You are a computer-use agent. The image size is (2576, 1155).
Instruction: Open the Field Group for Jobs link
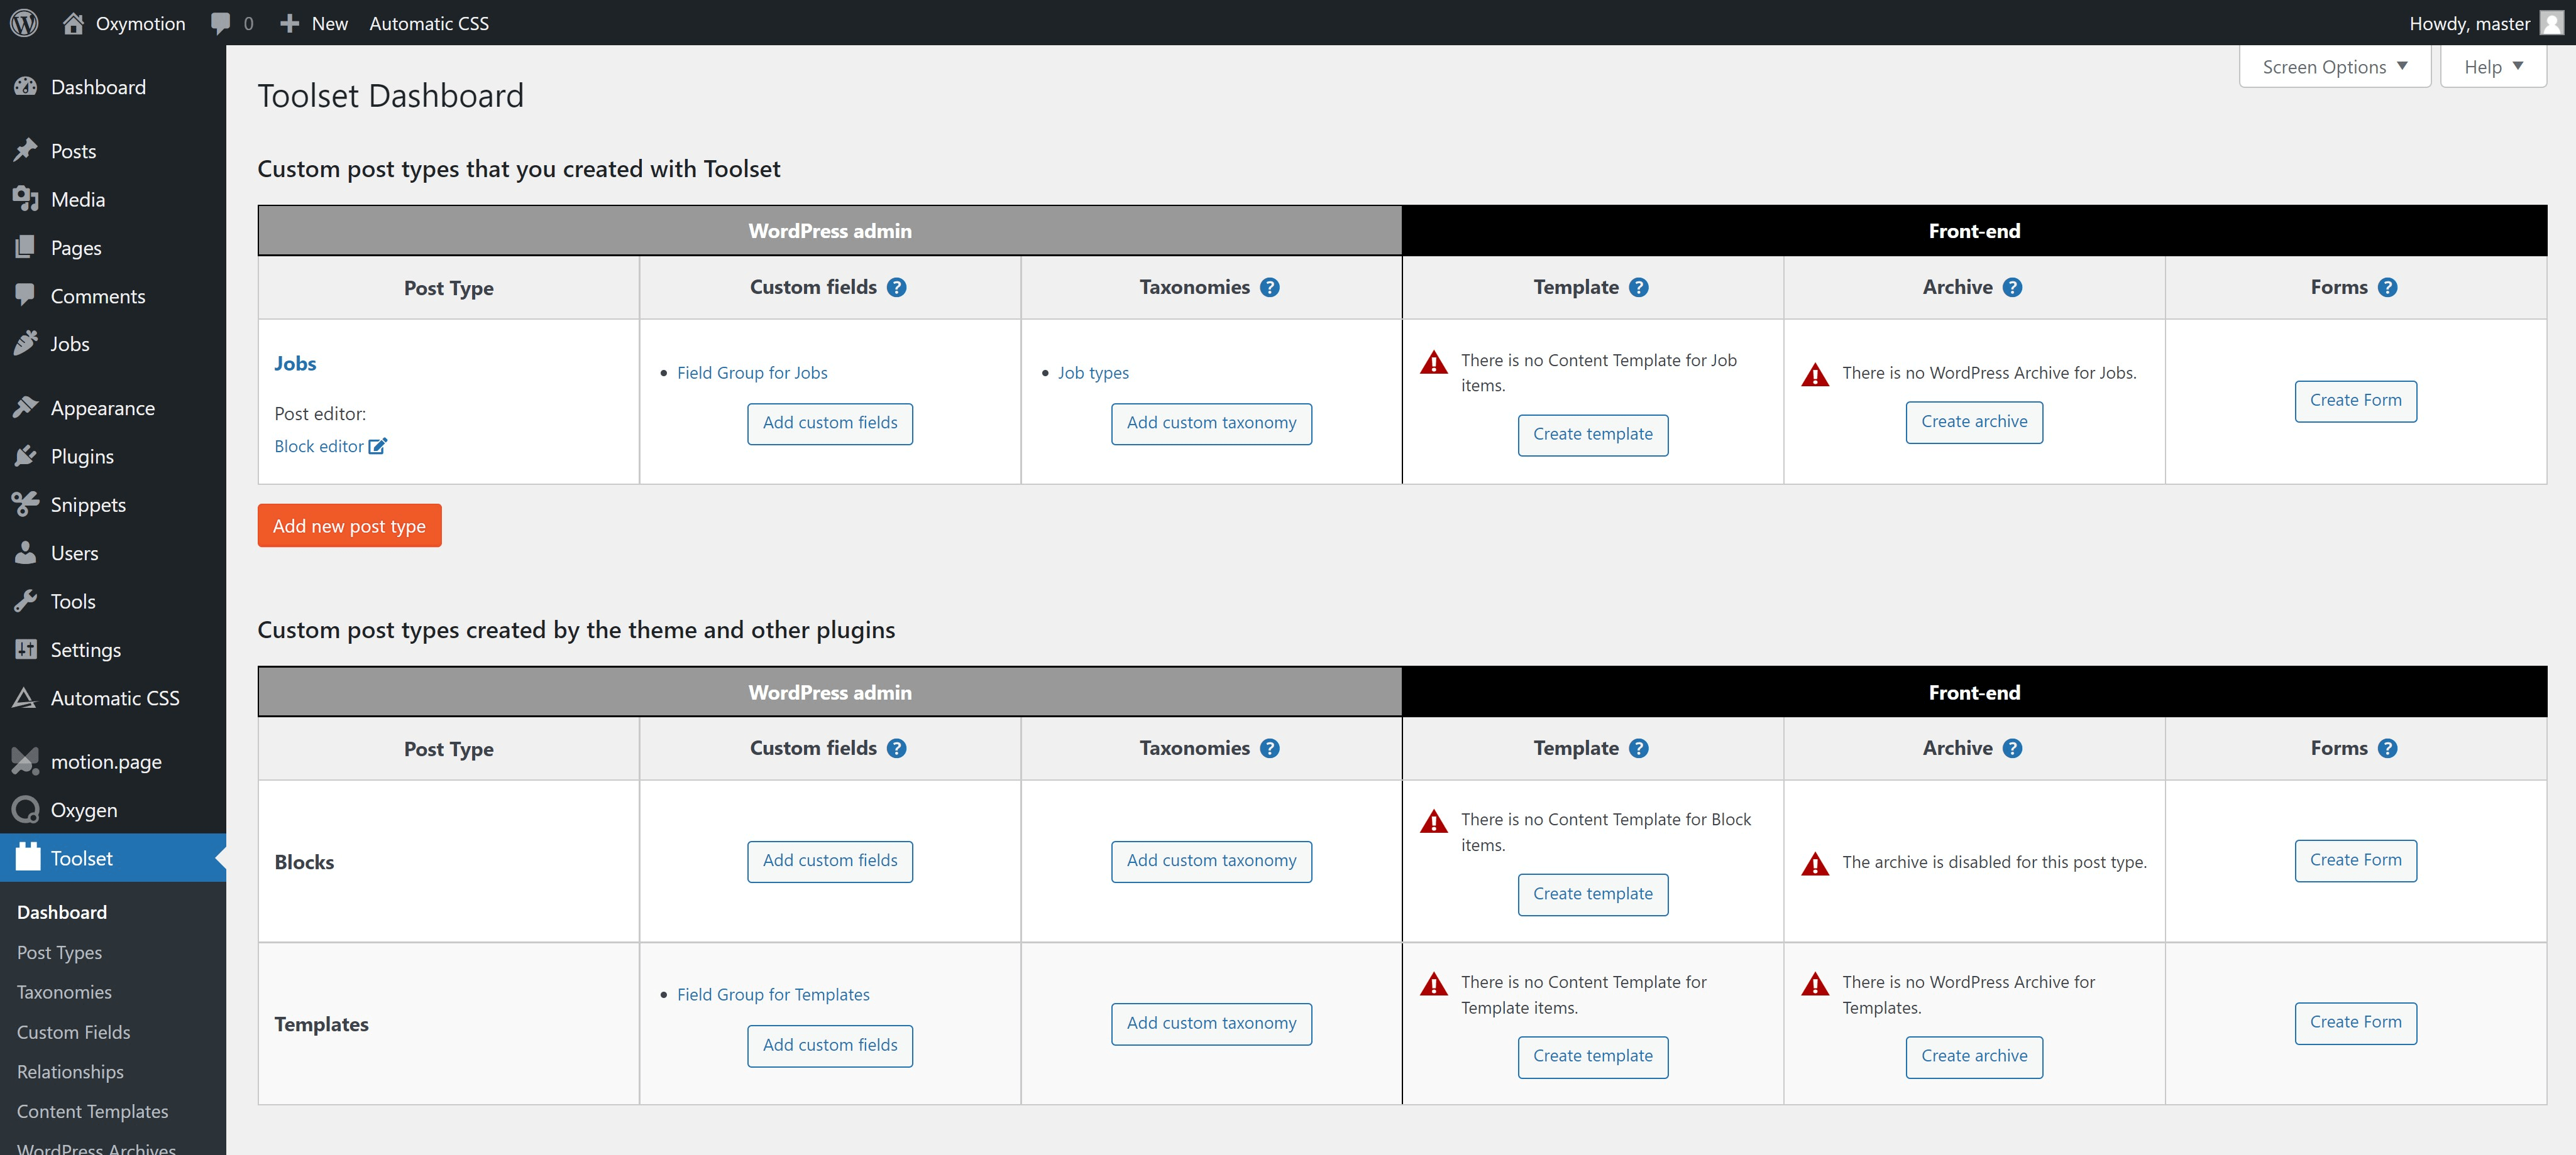point(752,372)
